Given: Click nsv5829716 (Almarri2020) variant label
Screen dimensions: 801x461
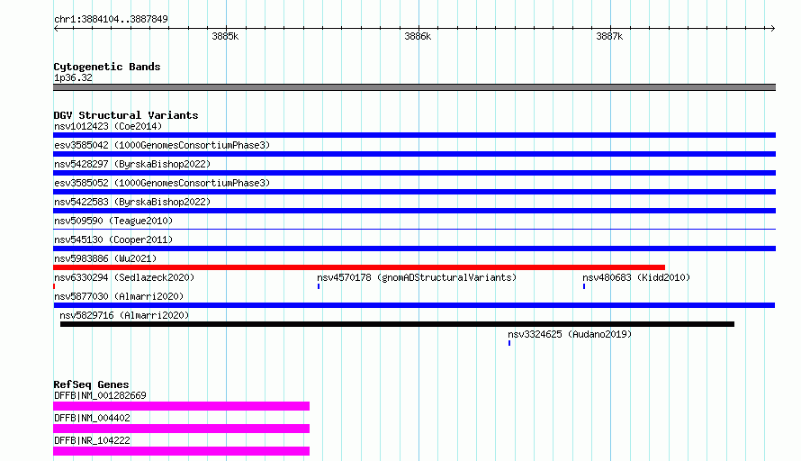Looking at the screenshot, I should pos(124,315).
